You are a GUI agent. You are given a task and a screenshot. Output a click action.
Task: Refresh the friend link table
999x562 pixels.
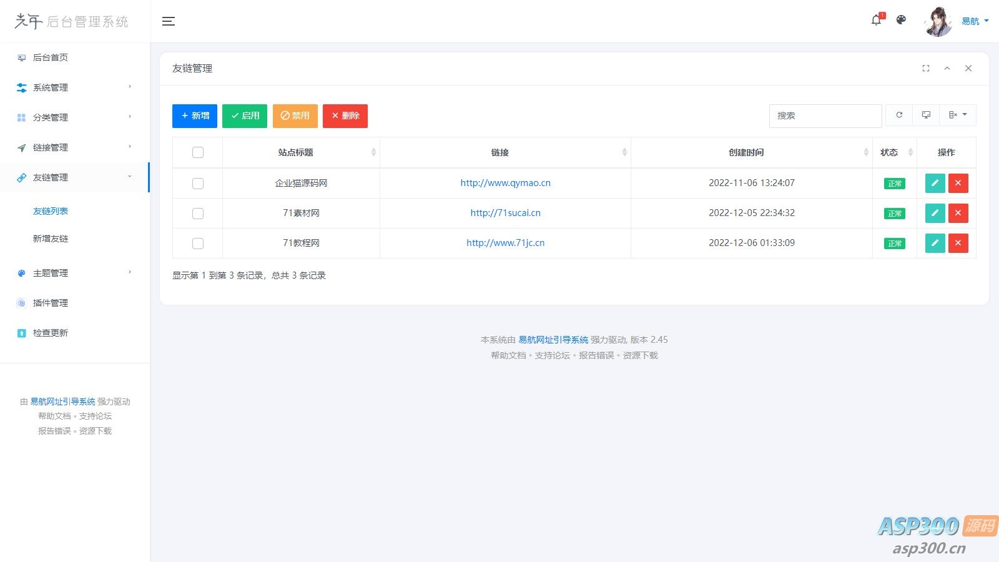click(899, 115)
